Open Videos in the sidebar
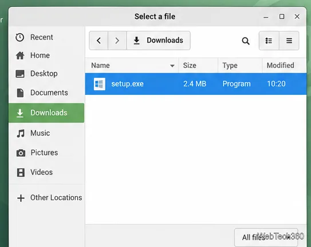311x247 pixels. pos(46,172)
